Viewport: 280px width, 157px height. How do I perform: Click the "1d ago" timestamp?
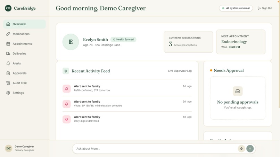187,86
